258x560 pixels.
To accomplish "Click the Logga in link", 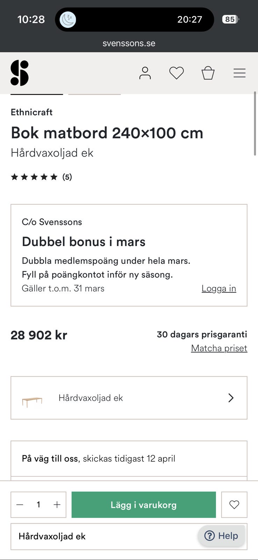I will (218, 288).
